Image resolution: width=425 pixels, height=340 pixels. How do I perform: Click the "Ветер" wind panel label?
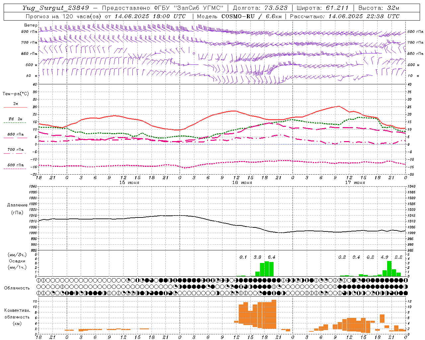pyautogui.click(x=31, y=25)
